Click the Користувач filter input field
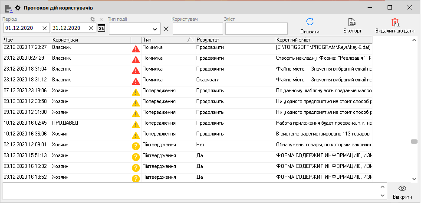 [197, 29]
